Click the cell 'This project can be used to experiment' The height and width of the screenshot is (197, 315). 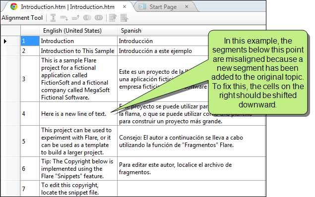(78, 141)
